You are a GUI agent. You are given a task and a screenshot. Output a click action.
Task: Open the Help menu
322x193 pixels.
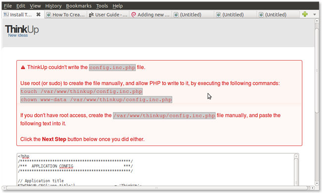(118, 6)
